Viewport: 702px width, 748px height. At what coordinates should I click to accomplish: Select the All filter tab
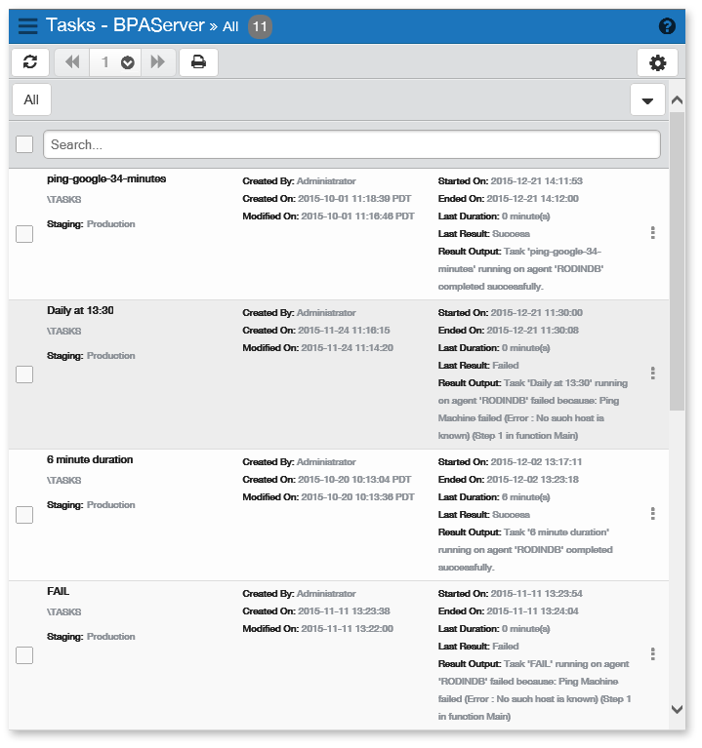tap(31, 99)
